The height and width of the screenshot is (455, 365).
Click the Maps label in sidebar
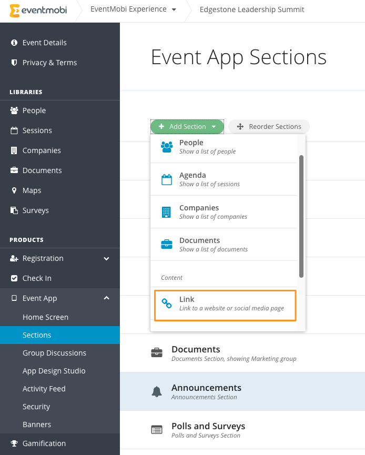[x=32, y=190]
